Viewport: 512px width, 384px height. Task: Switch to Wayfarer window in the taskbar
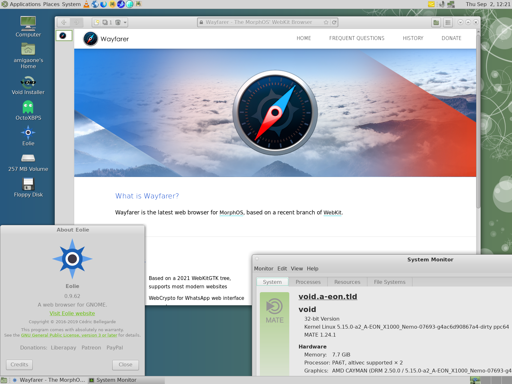pyautogui.click(x=49, y=380)
